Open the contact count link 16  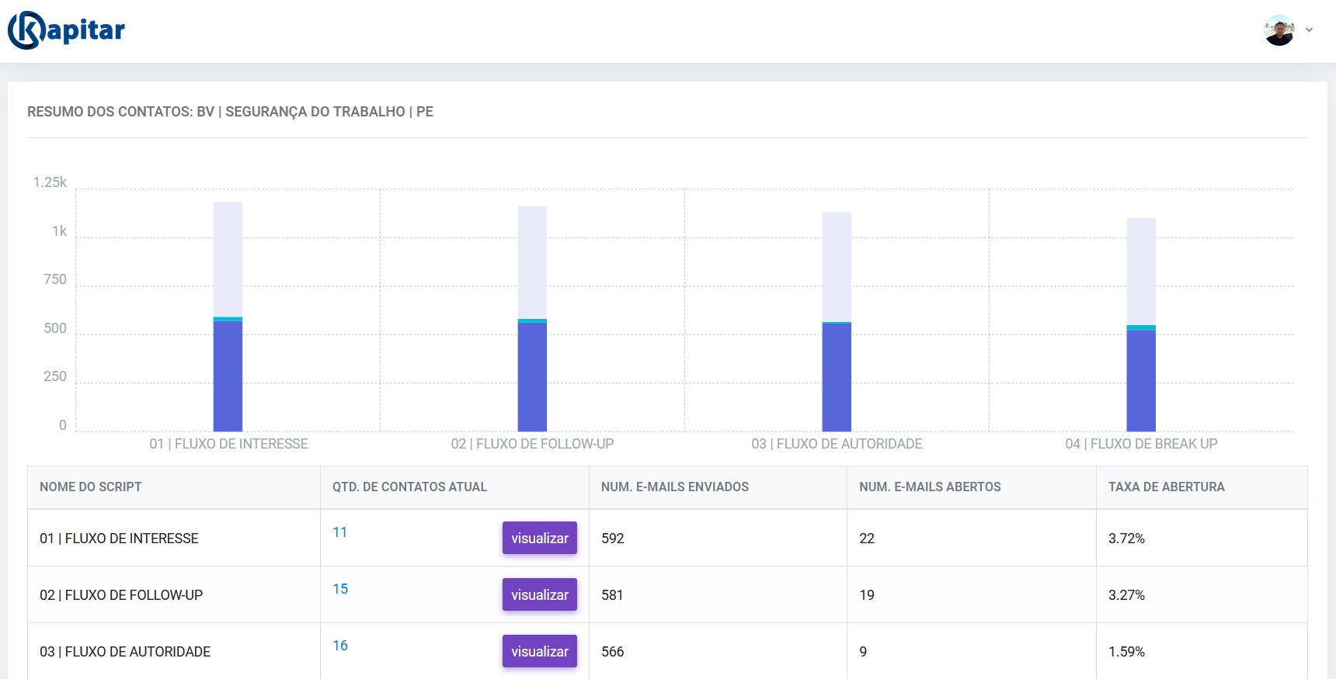click(x=340, y=646)
